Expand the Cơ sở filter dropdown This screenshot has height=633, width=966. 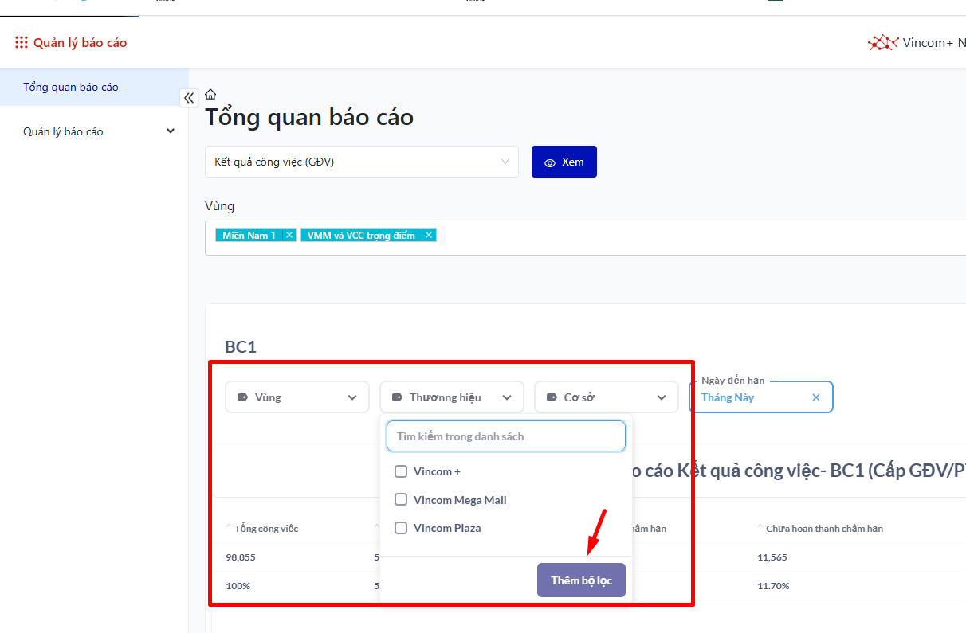(606, 397)
